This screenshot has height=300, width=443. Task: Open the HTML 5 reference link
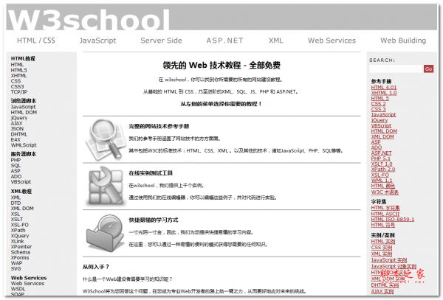tap(380, 98)
